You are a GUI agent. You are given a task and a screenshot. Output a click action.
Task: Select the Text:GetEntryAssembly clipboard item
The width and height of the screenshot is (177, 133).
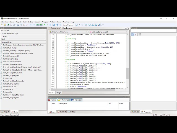tap(11, 56)
